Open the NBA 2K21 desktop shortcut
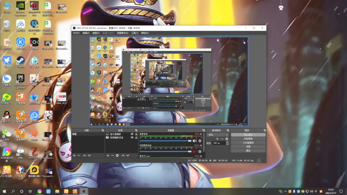This screenshot has width=347, height=195. tap(62, 98)
